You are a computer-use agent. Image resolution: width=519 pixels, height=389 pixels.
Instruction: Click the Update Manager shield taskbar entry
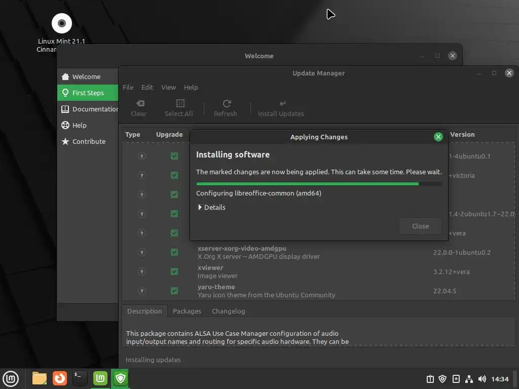coord(121,378)
